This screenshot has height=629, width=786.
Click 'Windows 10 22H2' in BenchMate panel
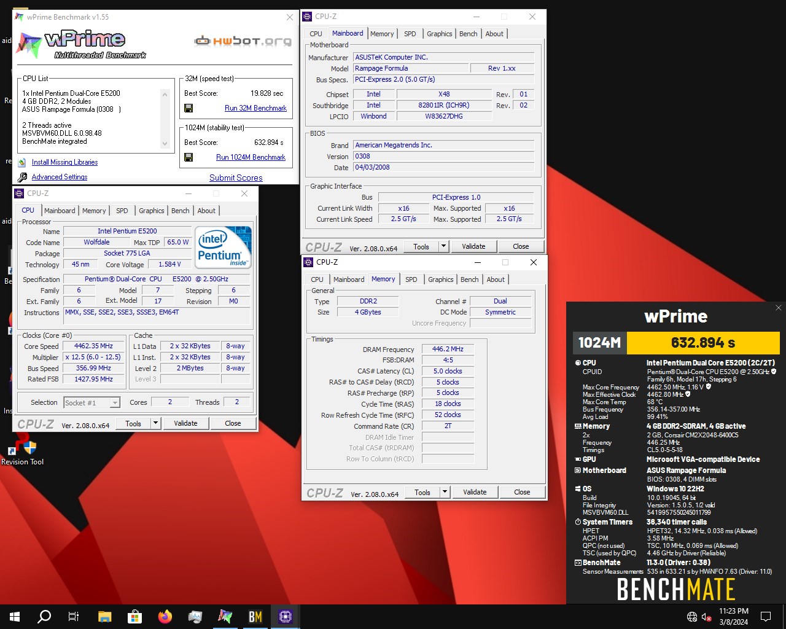[675, 489]
